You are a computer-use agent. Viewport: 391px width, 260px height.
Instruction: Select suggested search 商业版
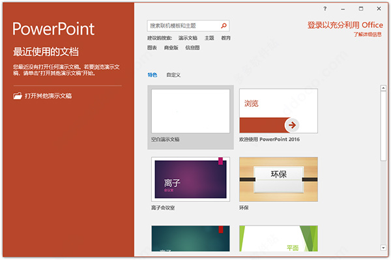pos(171,48)
